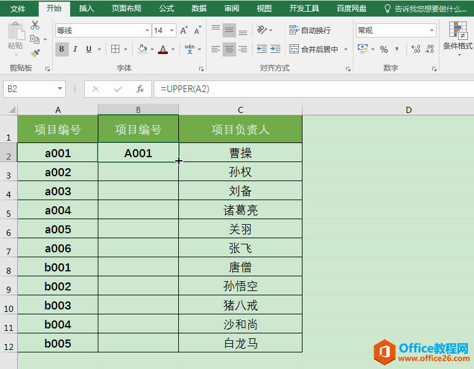Expand the borders dropdown arrow
This screenshot has height=369, width=474.
(125, 49)
